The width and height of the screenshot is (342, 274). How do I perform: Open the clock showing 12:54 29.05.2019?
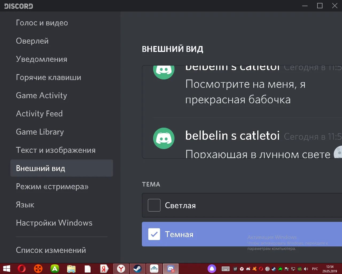pyautogui.click(x=330, y=269)
